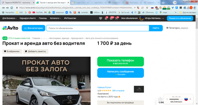This screenshot has height=105, width=198.
Task: Click the browser forward arrow
Action: point(7,8)
